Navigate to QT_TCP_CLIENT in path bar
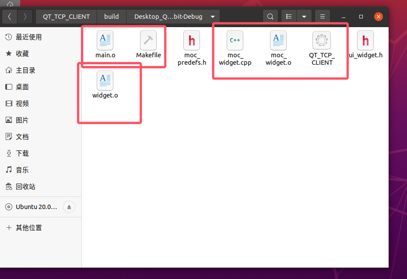Screen dimensions: 407x279 (x=66, y=17)
